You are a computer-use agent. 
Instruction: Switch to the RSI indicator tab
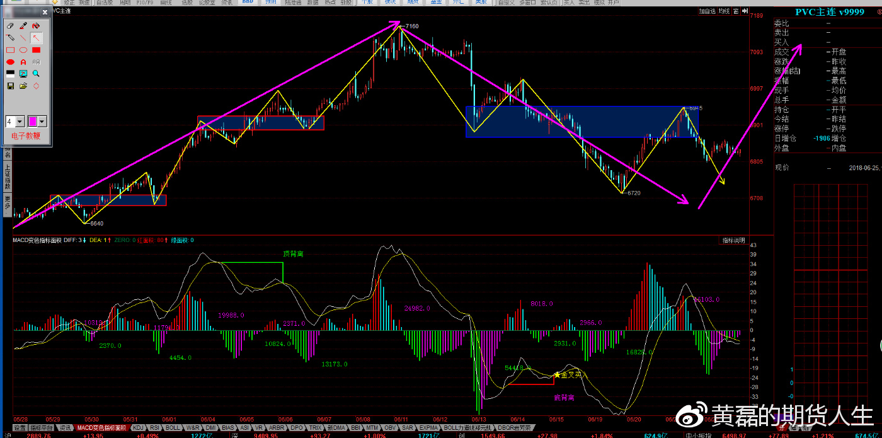154,428
